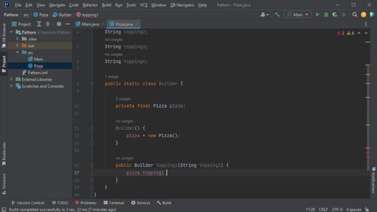Open the Terminal tool window
377x212 pixels.
pyautogui.click(x=114, y=203)
